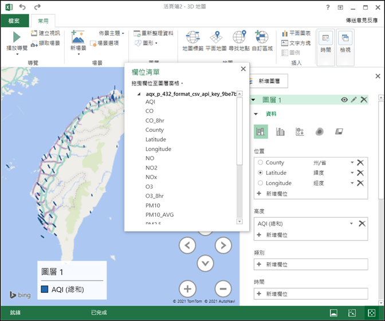385x321 pixels.
Task: Insert a Text Box (文字方塊)
Action: click(x=296, y=43)
